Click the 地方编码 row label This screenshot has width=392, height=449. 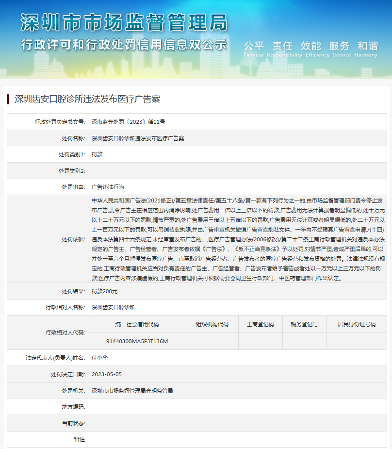click(x=73, y=407)
